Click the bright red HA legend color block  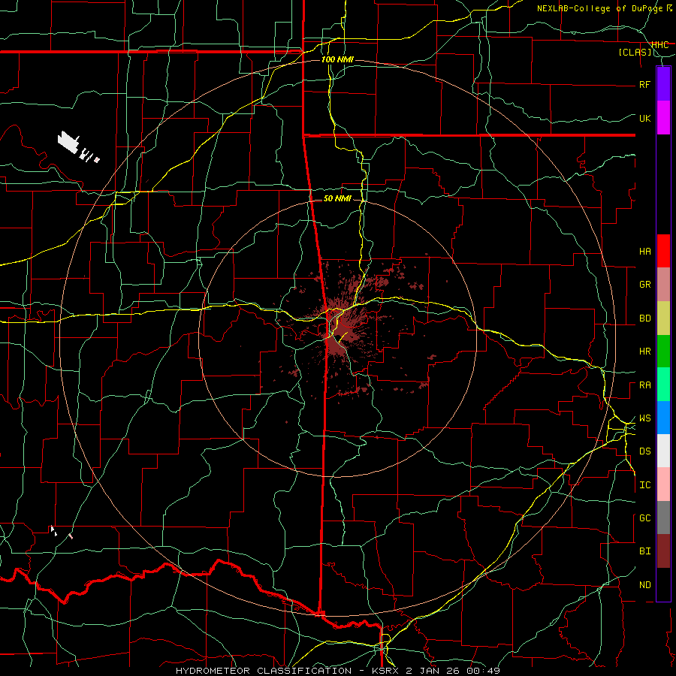tap(663, 251)
